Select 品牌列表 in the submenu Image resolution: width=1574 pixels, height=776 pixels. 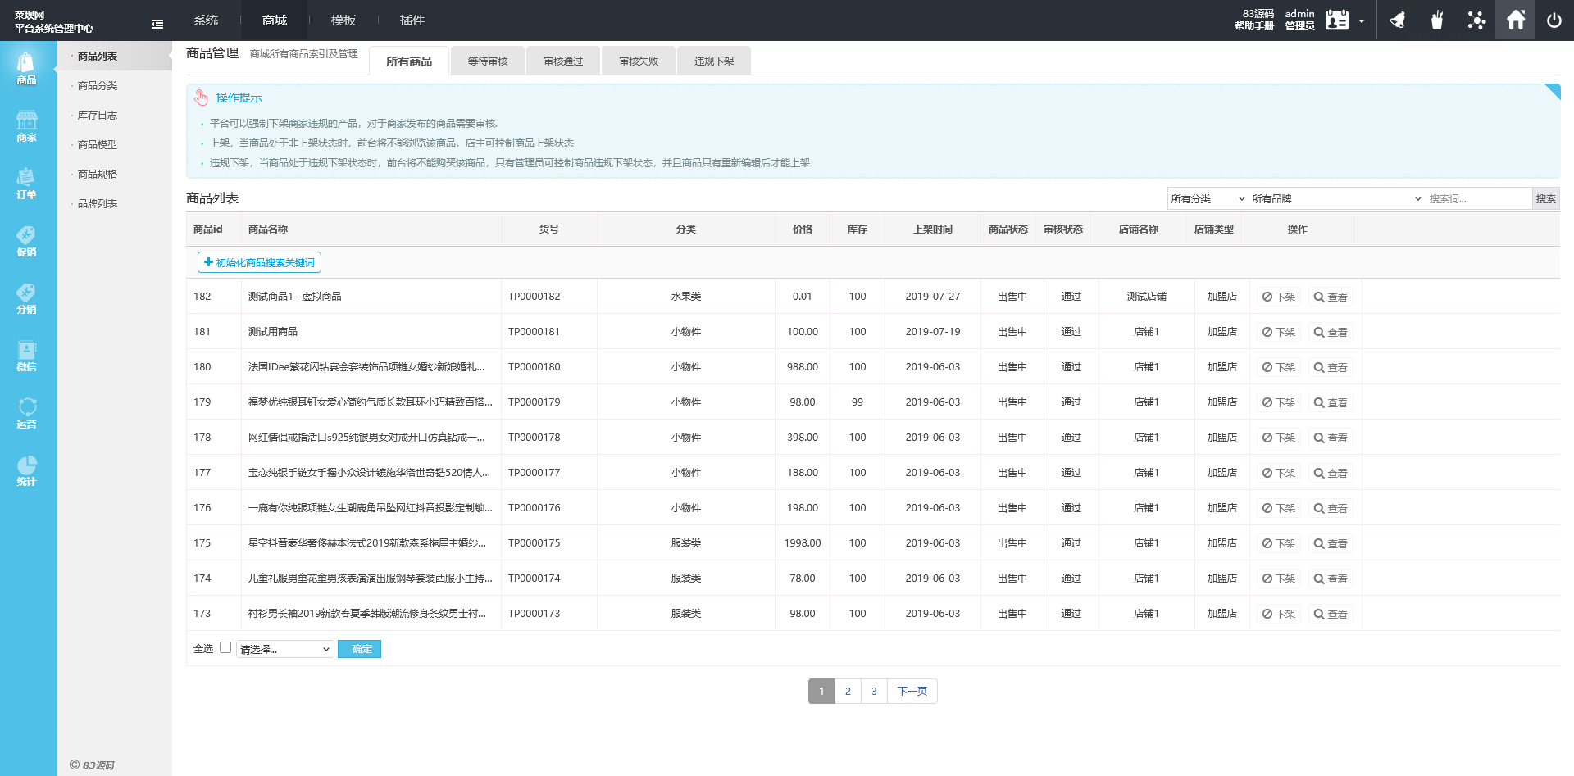[98, 204]
